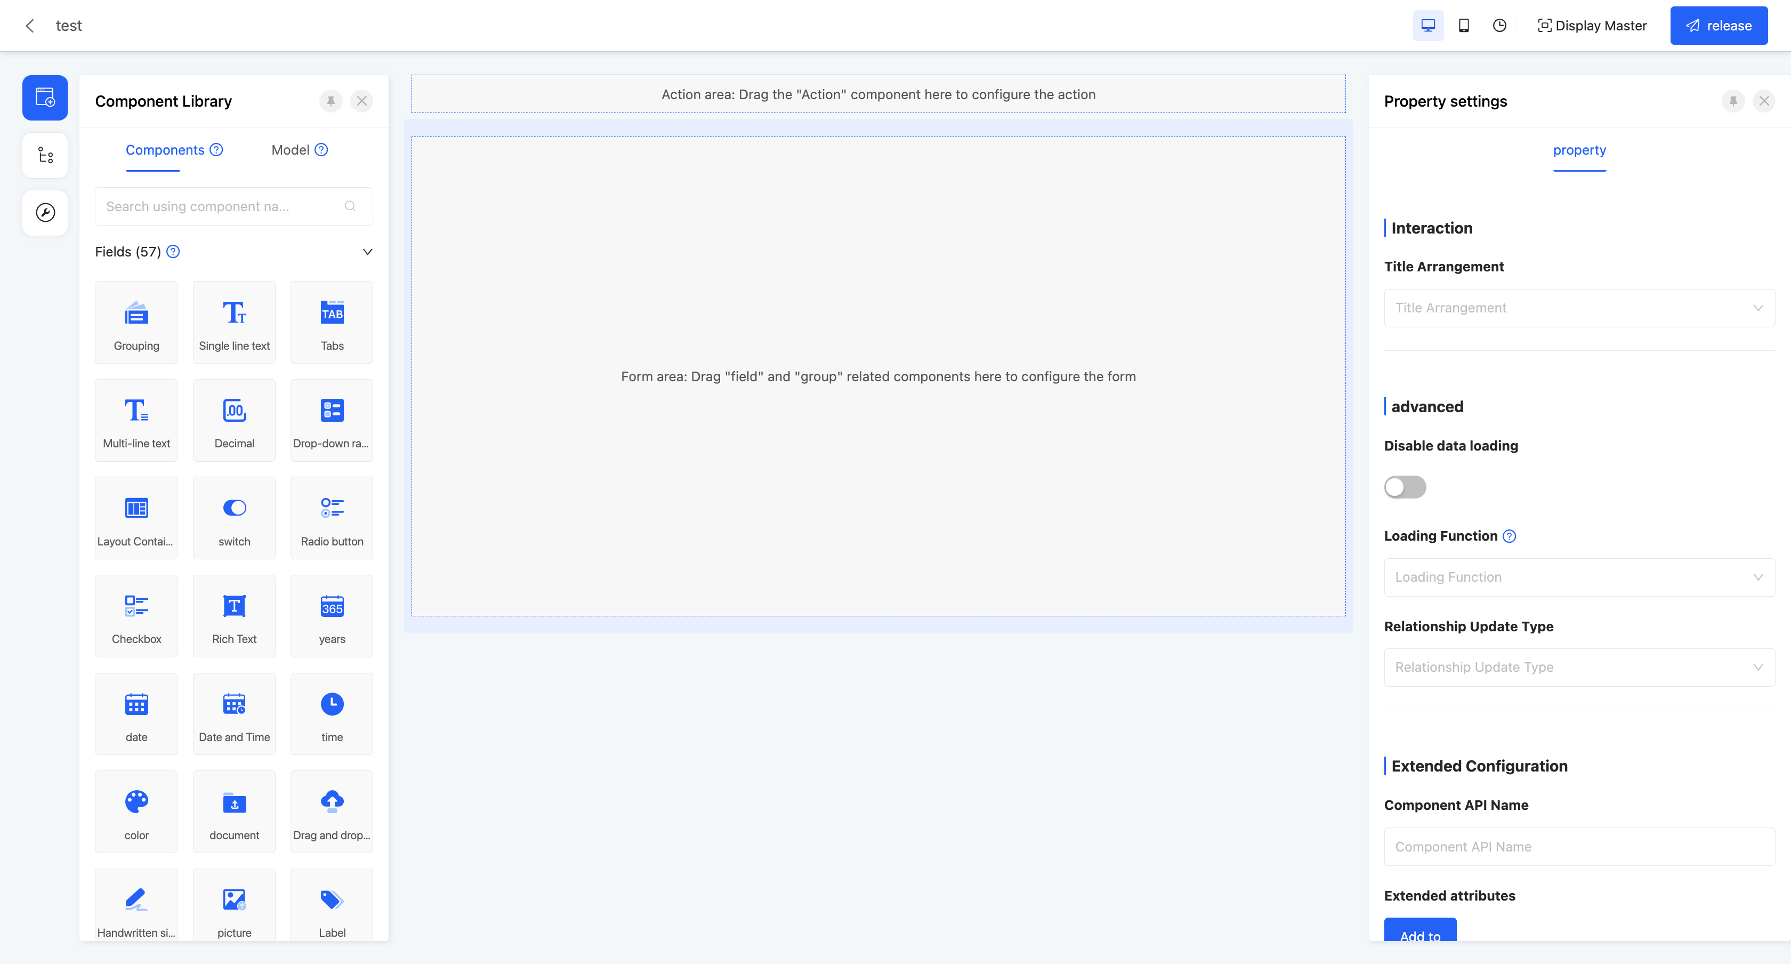Switch to the Model tab
The height and width of the screenshot is (964, 1791).
(290, 150)
